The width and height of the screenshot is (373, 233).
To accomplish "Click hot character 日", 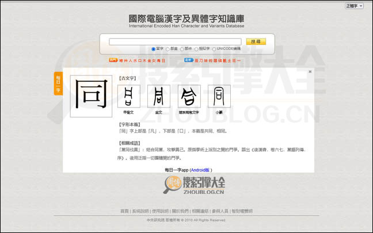I will click(163, 60).
